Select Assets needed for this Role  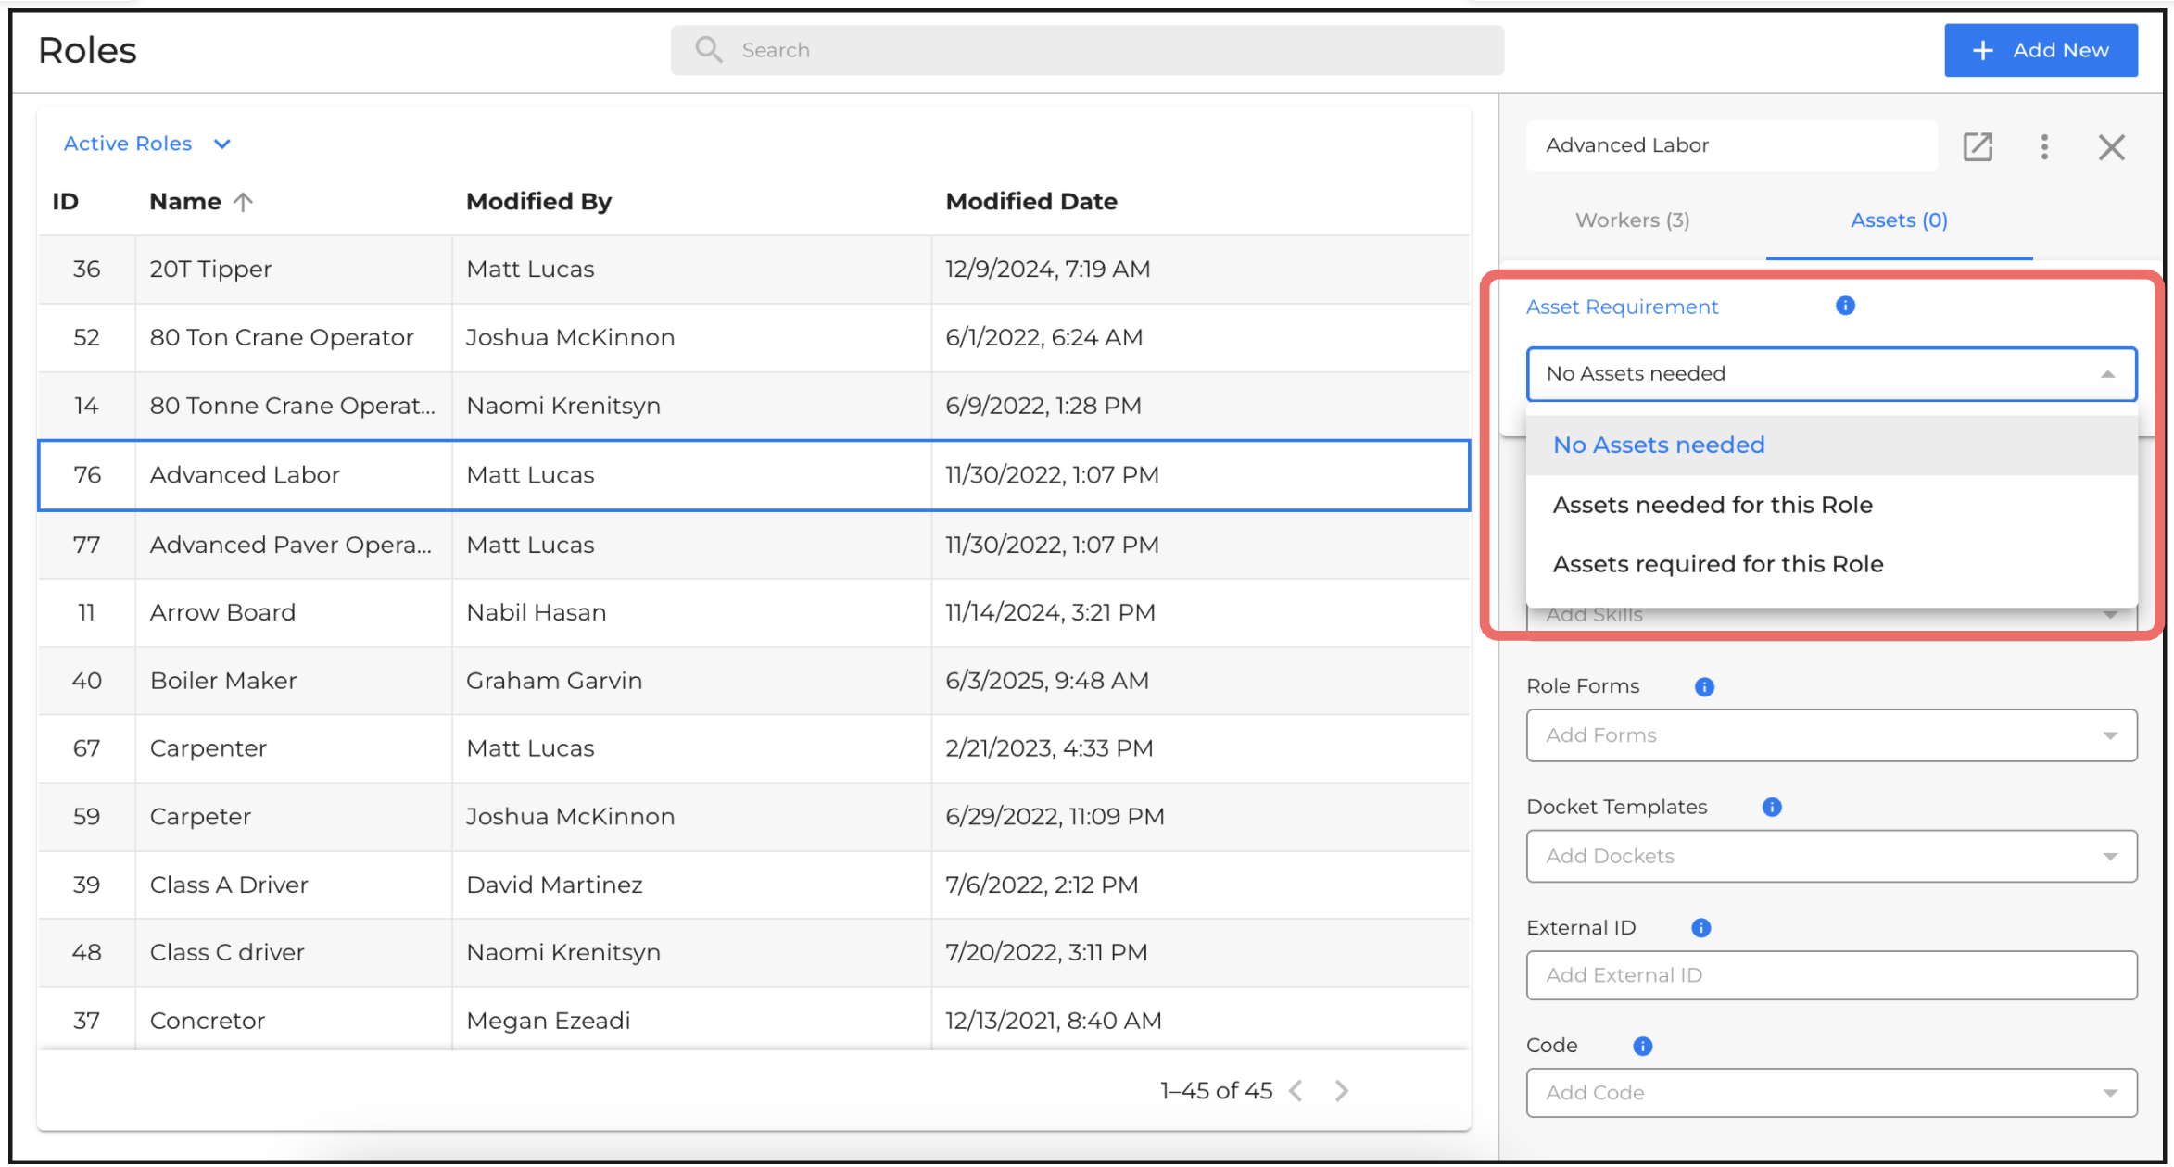(x=1831, y=505)
